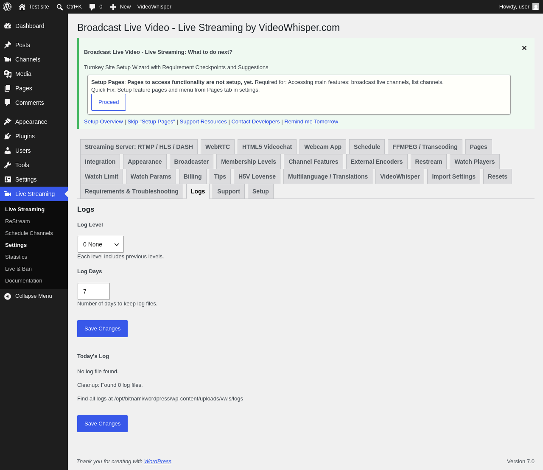The height and width of the screenshot is (470, 543).
Task: Click the home icon beside Test site
Action: click(22, 7)
